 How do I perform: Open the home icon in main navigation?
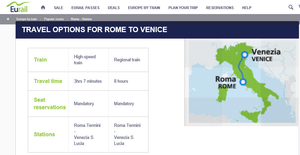pyautogui.click(x=43, y=7)
